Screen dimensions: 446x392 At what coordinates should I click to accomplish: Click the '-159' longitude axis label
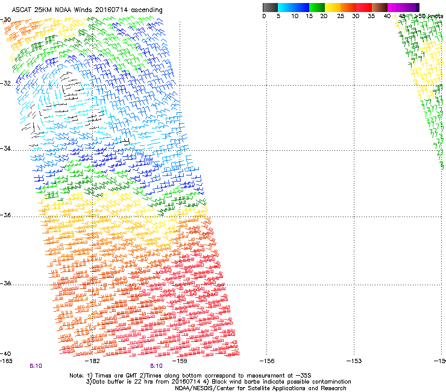(180, 361)
